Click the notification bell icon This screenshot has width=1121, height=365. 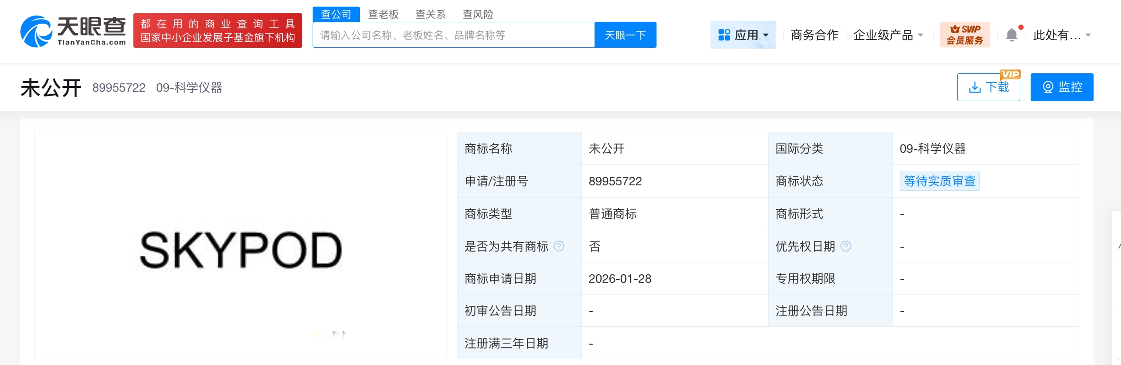click(1011, 35)
